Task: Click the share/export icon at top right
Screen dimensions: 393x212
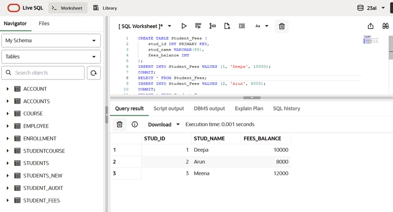Action: point(370,26)
